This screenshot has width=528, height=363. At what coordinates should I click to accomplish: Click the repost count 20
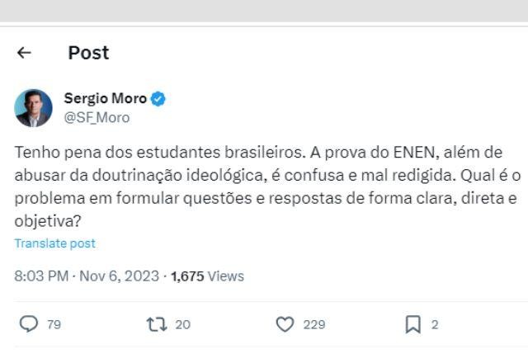click(x=182, y=324)
